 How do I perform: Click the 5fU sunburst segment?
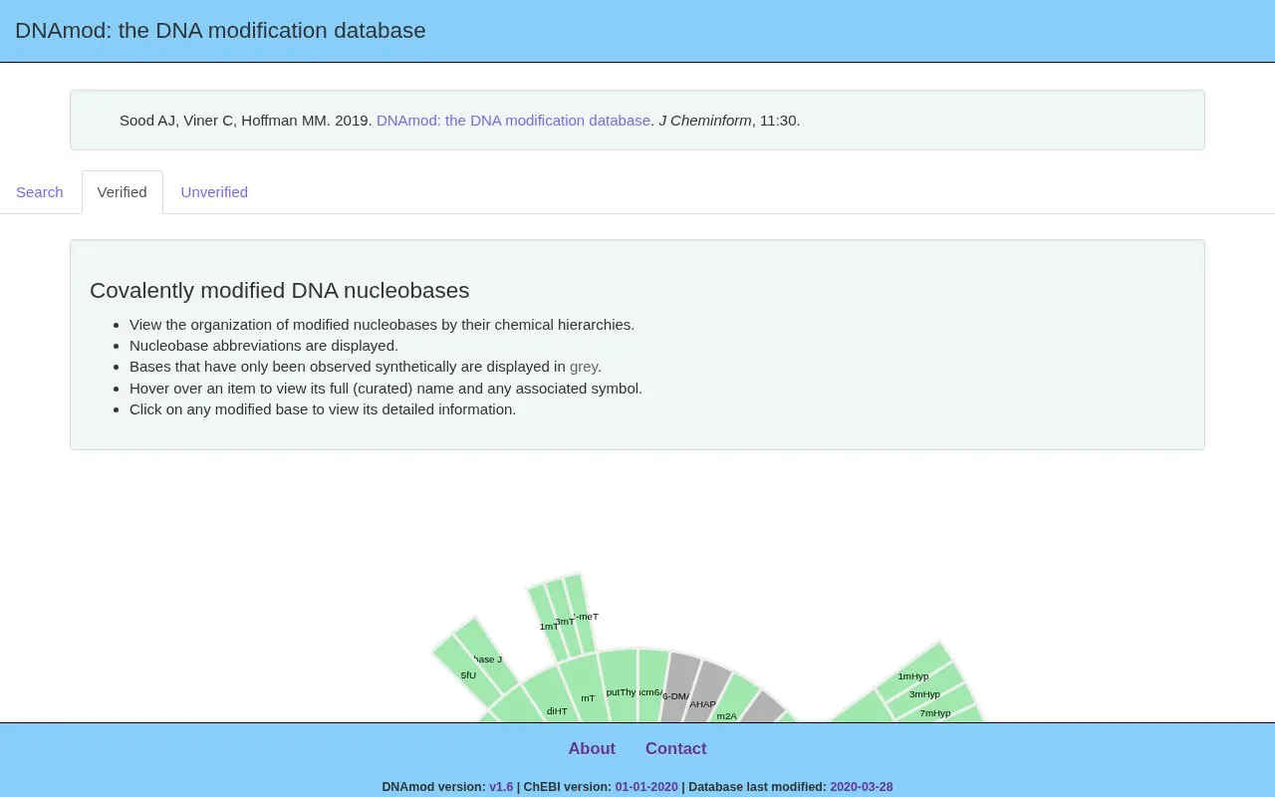coord(468,674)
